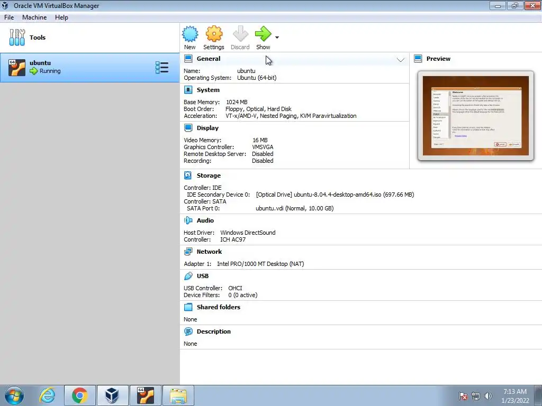Switch to running ubuntu VM taskbar button
542x406 pixels.
click(146, 395)
